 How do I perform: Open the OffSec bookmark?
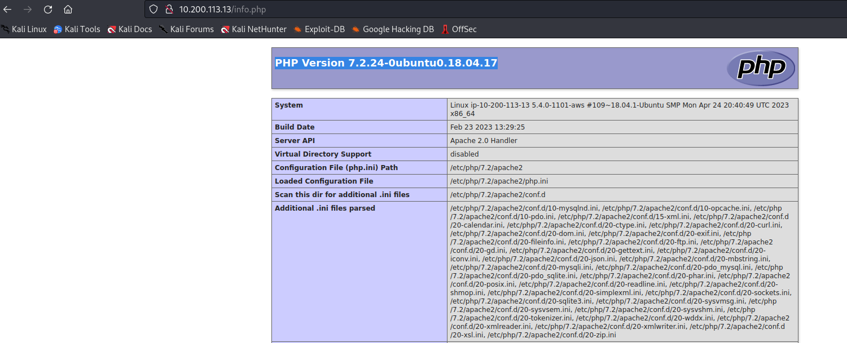(459, 29)
